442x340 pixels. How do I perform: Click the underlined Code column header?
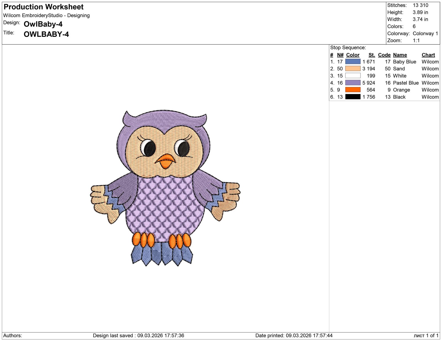point(384,55)
